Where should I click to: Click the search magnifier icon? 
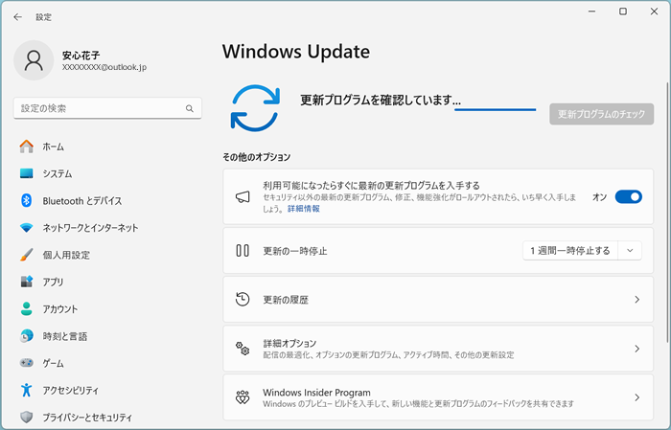pos(190,108)
